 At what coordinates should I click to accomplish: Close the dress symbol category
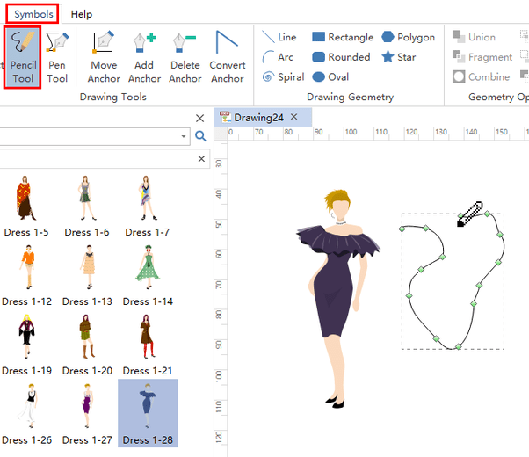pos(201,159)
